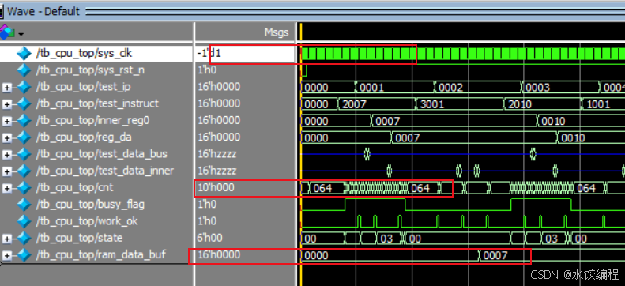This screenshot has height=286, width=625.
Task: Expand the cnt counter signal
Action: (x=7, y=188)
